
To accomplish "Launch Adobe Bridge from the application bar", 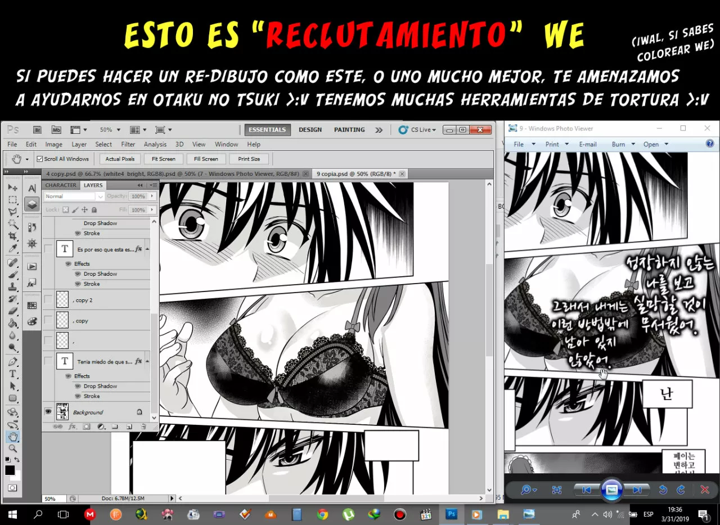I will tap(37, 129).
